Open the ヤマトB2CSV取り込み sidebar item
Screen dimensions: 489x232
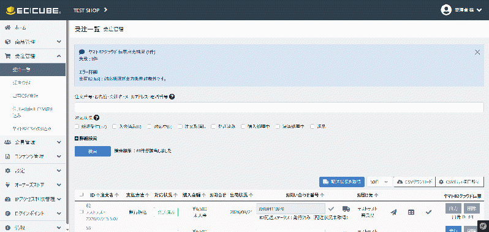[x=32, y=129]
